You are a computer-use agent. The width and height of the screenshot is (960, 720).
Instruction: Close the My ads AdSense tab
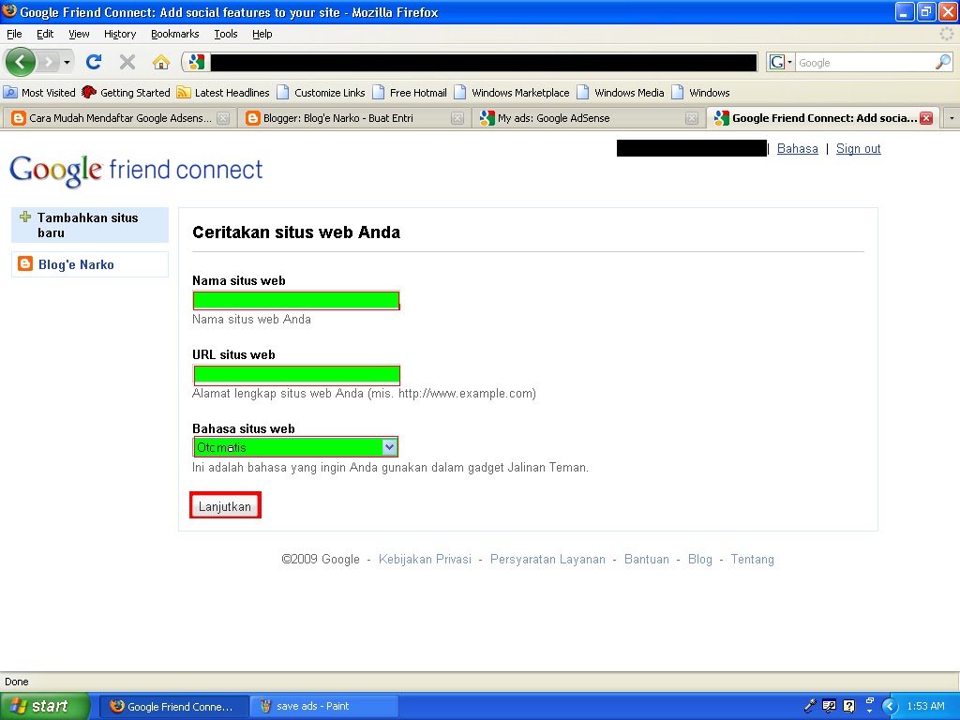(x=691, y=118)
